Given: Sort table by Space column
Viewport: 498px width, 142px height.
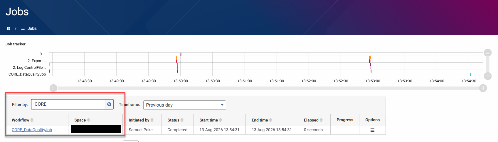Looking at the screenshot, I should pyautogui.click(x=82, y=120).
